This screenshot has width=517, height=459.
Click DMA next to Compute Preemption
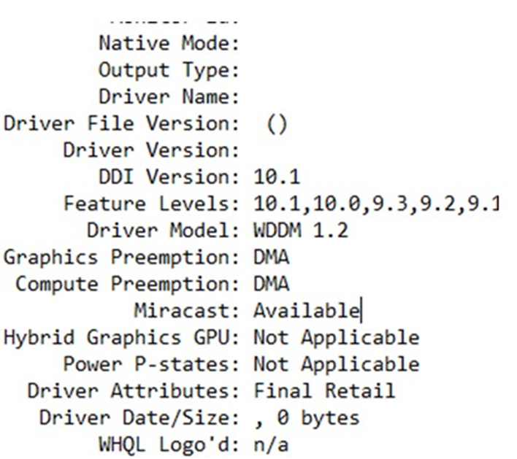coord(272,284)
